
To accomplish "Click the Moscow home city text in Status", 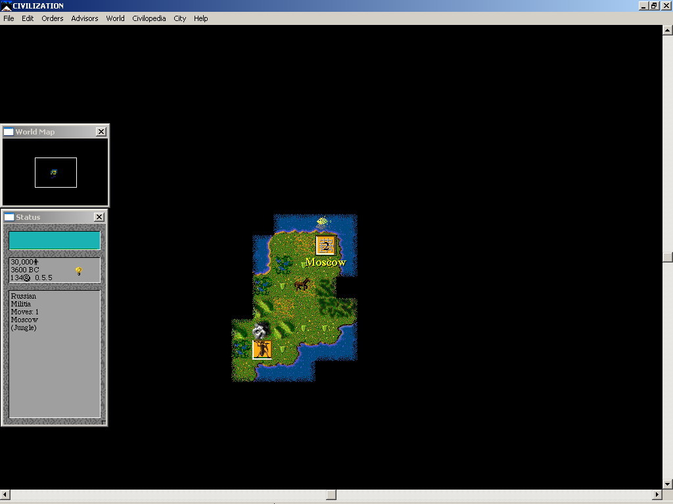I will click(24, 320).
